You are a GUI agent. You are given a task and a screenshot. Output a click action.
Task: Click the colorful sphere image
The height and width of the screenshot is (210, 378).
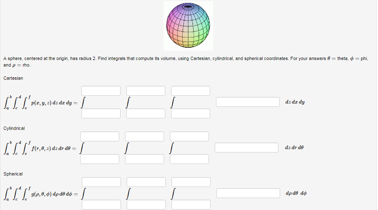point(188,26)
